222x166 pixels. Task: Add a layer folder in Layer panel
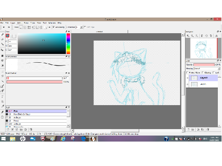pyautogui.click(x=193, y=130)
